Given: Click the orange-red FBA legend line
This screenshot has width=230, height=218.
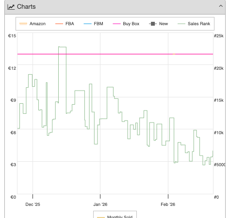Looking at the screenshot, I should [59, 24].
